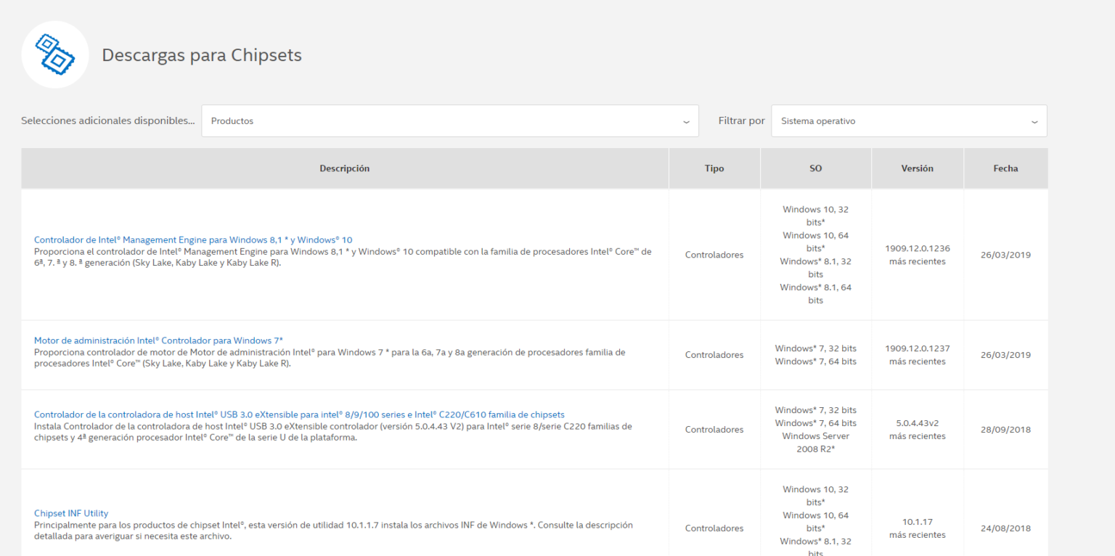Click the 24/08/2018 date cell
This screenshot has height=556, width=1115.
point(1005,528)
